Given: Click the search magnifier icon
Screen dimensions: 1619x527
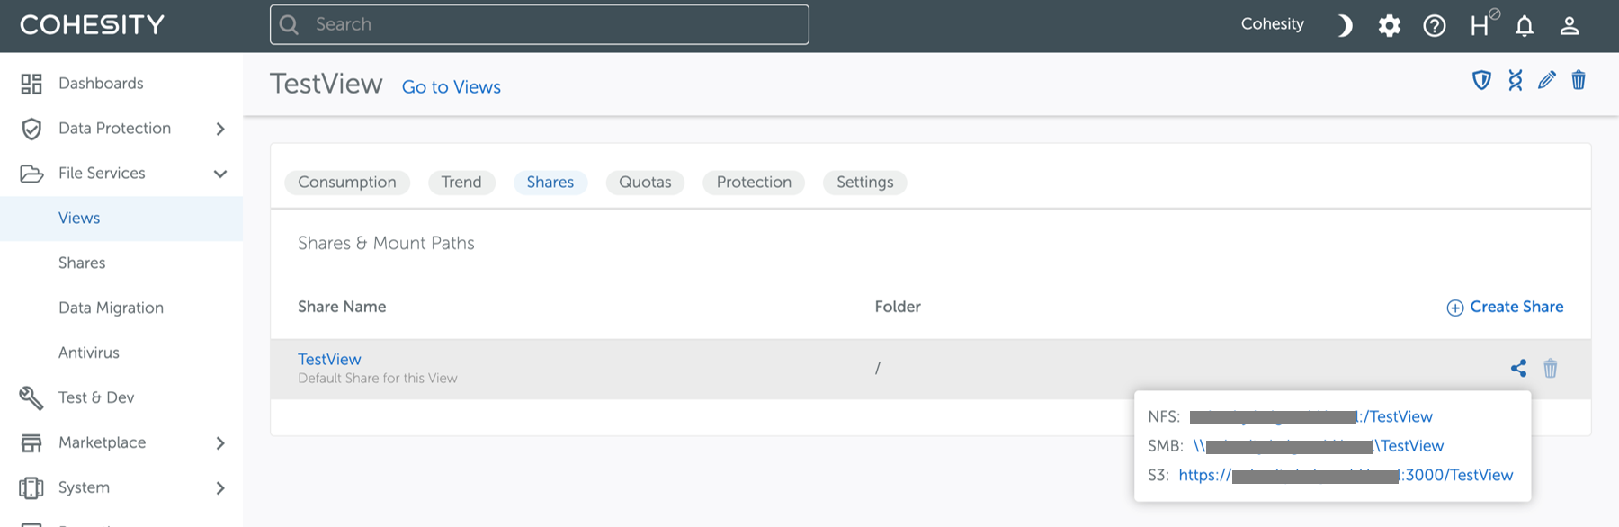Looking at the screenshot, I should point(289,24).
